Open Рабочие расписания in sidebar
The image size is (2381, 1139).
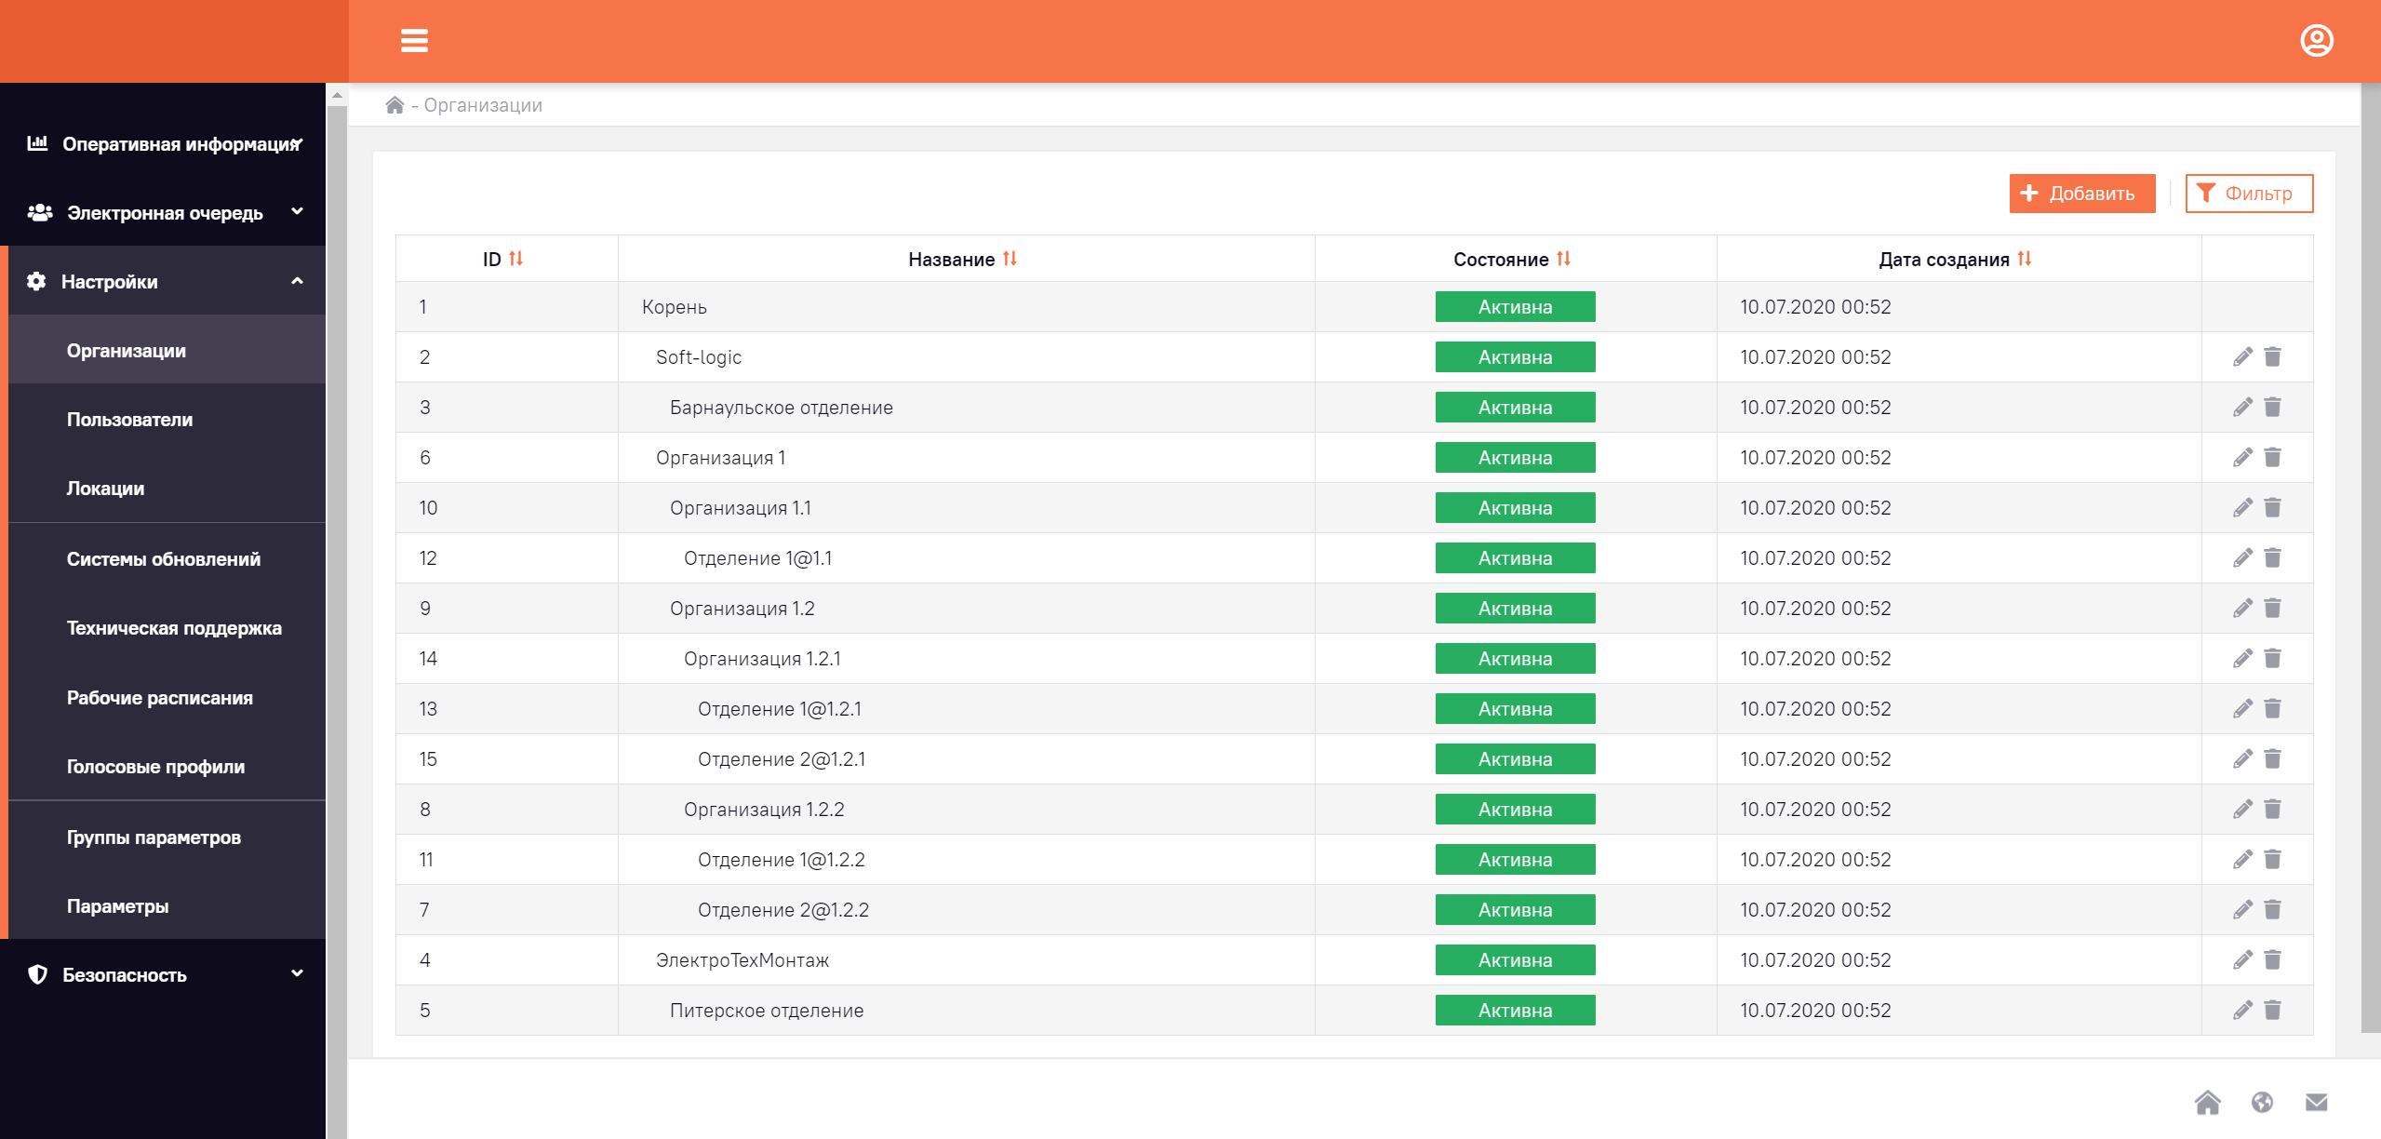tap(167, 698)
